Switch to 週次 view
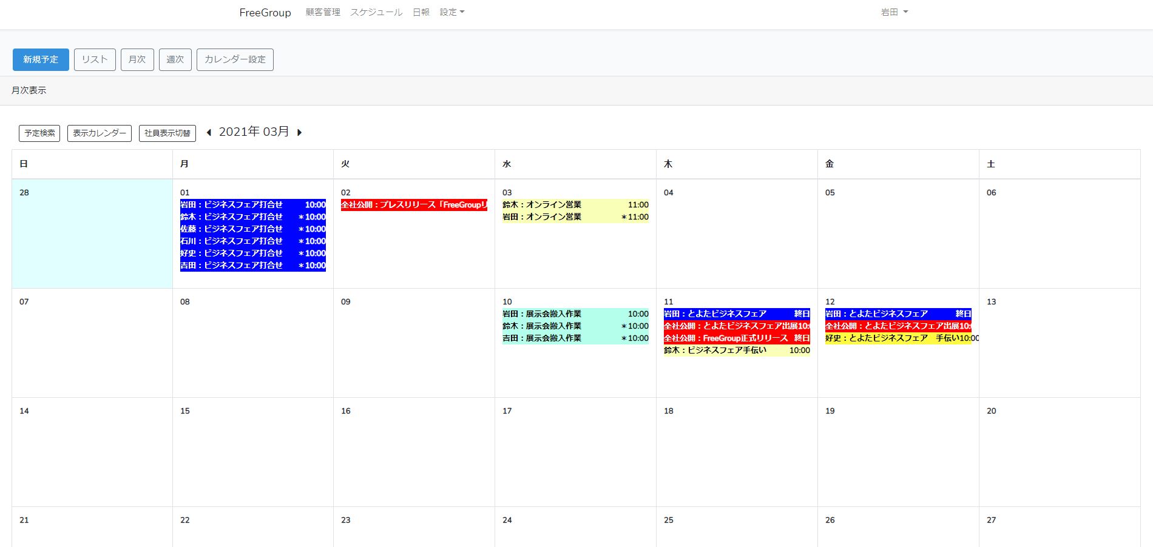The width and height of the screenshot is (1153, 547). pyautogui.click(x=175, y=59)
